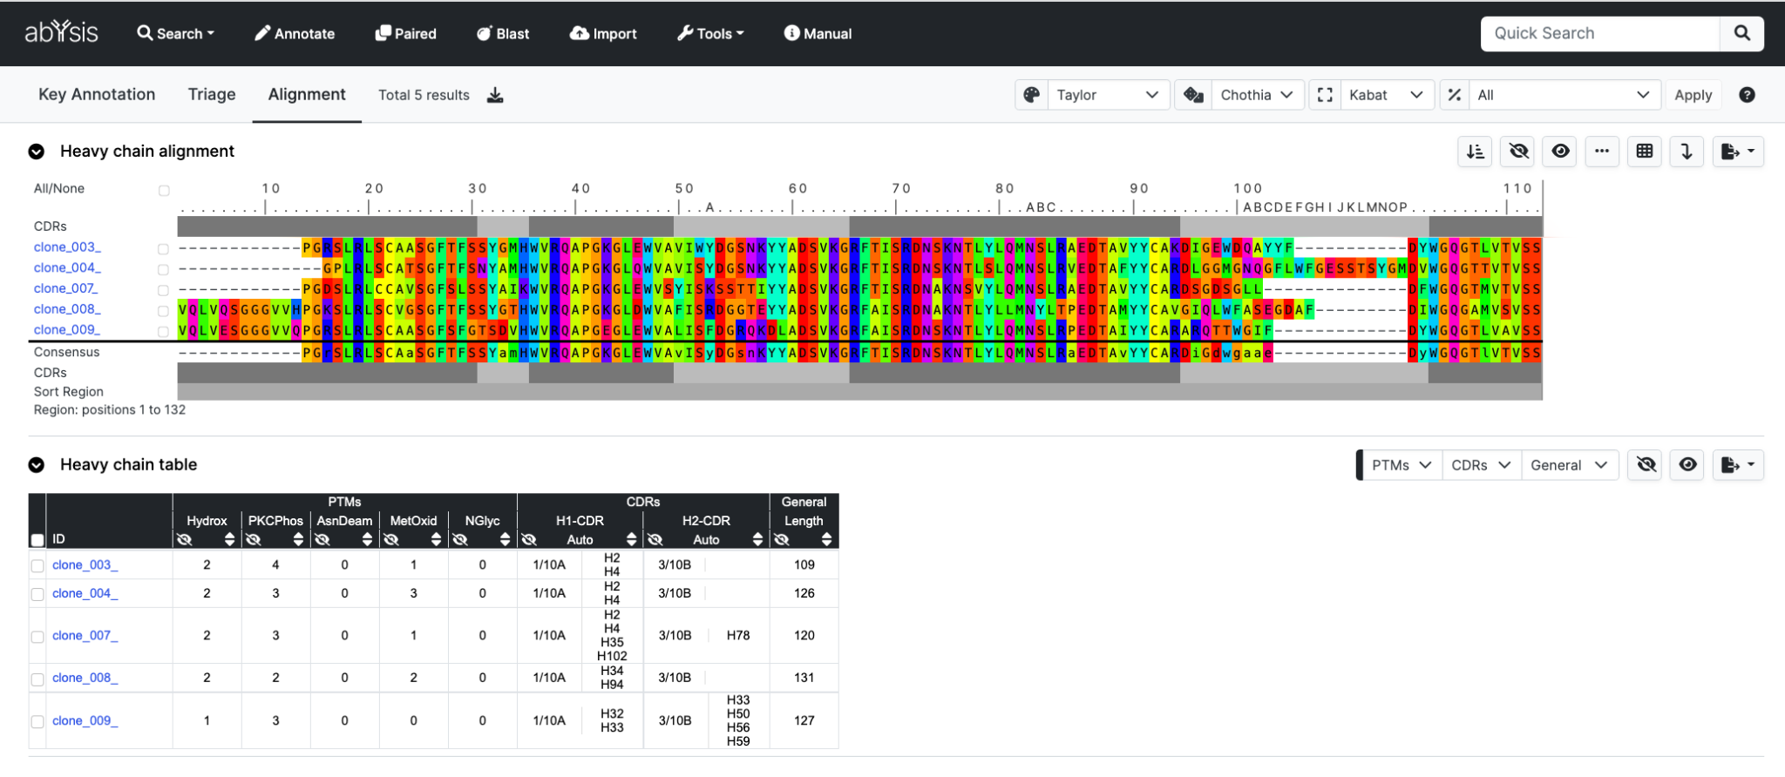
Task: Open the Tools menu
Action: [710, 33]
